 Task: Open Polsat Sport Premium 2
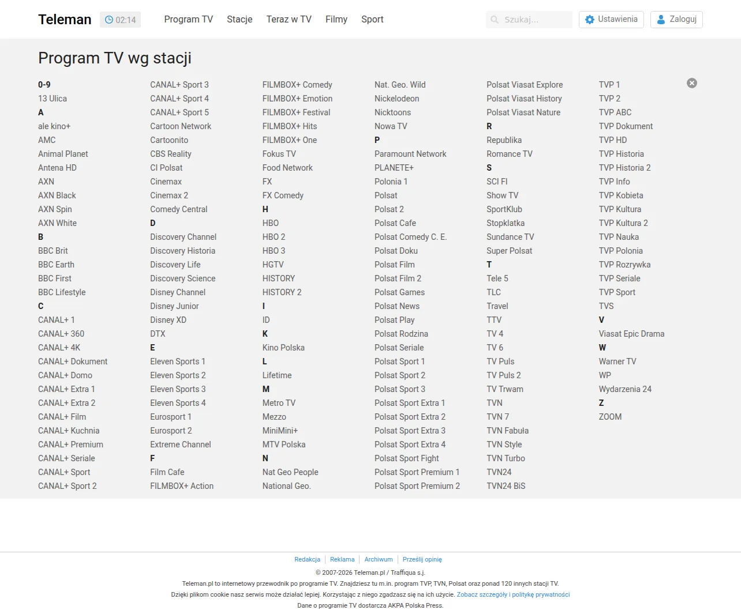(417, 486)
